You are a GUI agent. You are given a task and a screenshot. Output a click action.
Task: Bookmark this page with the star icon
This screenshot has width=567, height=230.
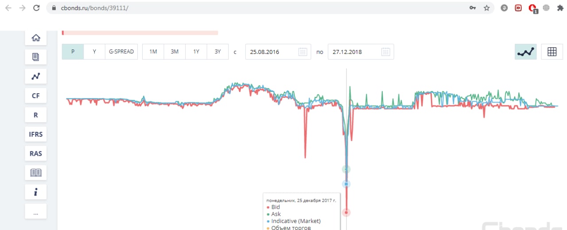[x=486, y=8]
